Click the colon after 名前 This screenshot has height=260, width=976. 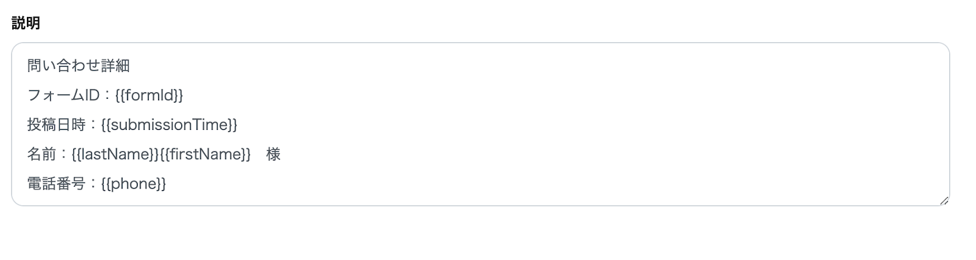tap(63, 154)
